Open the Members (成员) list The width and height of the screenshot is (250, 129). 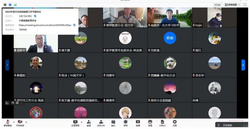click(101, 122)
